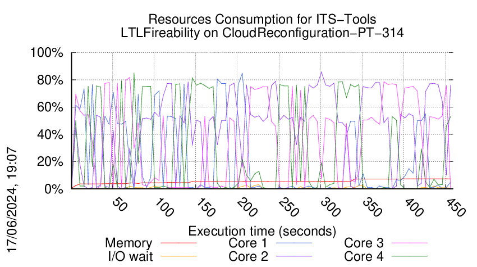Viewport: 477px width, 267px height.
Task: Click the 50 seconds x-axis tick label
Action: [x=120, y=205]
